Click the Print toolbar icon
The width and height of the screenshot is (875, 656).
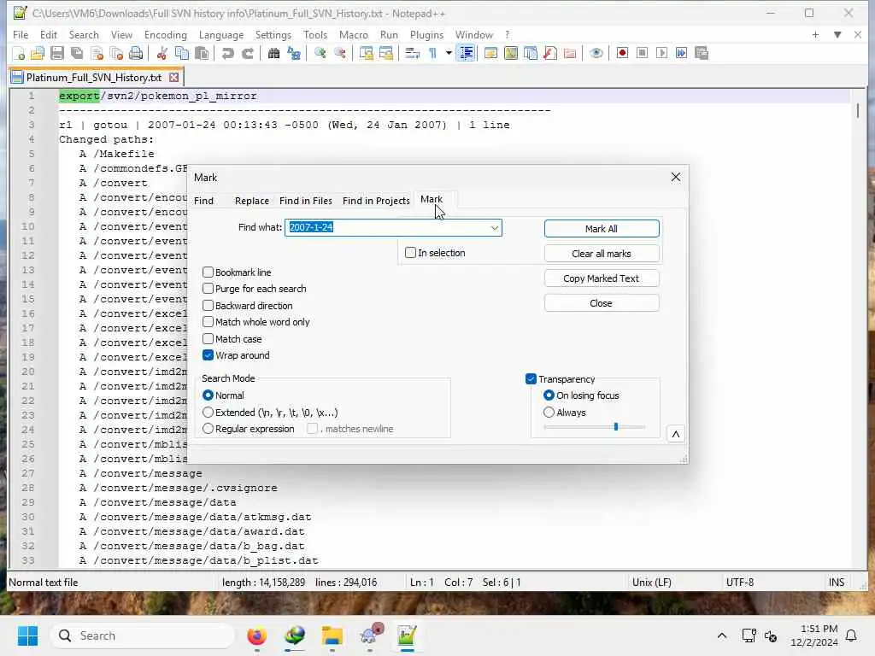[136, 54]
